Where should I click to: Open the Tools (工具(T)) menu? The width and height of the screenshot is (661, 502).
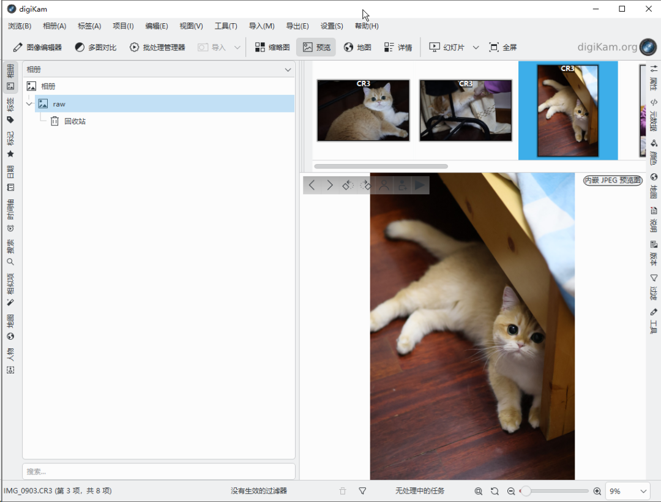click(x=225, y=26)
